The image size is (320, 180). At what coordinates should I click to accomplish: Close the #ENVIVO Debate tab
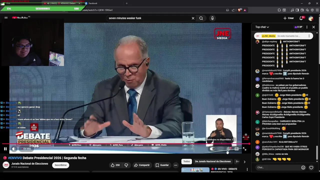[79, 3]
